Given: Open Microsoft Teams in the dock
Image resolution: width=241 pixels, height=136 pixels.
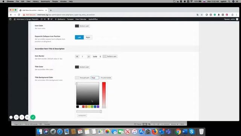Looking at the screenshot, I should click(x=168, y=131).
